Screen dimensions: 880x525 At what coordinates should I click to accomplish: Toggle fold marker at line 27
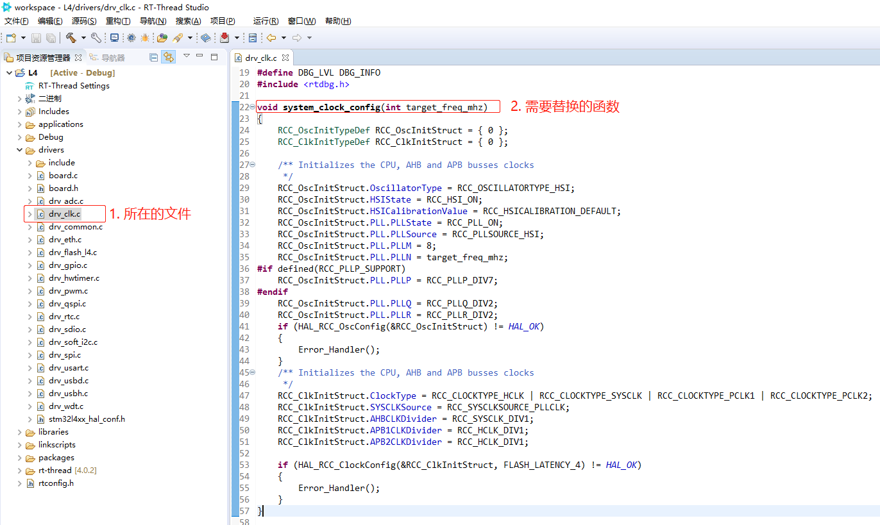pos(252,165)
